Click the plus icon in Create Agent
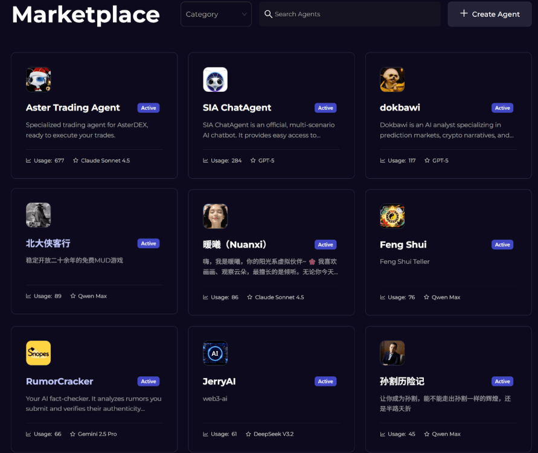Screen dimensions: 538x453 (464, 13)
